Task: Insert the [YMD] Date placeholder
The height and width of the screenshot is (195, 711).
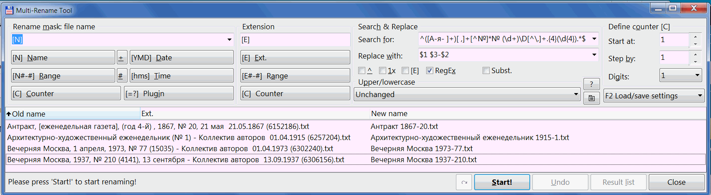Action: (x=182, y=58)
